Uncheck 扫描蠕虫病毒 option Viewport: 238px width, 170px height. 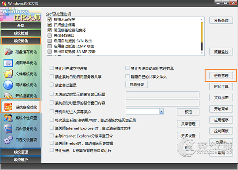point(50,25)
